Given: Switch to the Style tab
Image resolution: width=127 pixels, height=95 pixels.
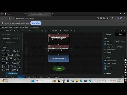Looking at the screenshot, I should pyautogui.click(x=120, y=34).
